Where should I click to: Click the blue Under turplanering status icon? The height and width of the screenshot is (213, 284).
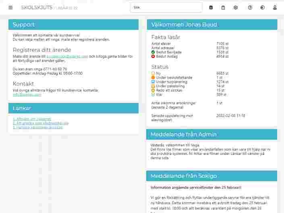click(x=153, y=82)
